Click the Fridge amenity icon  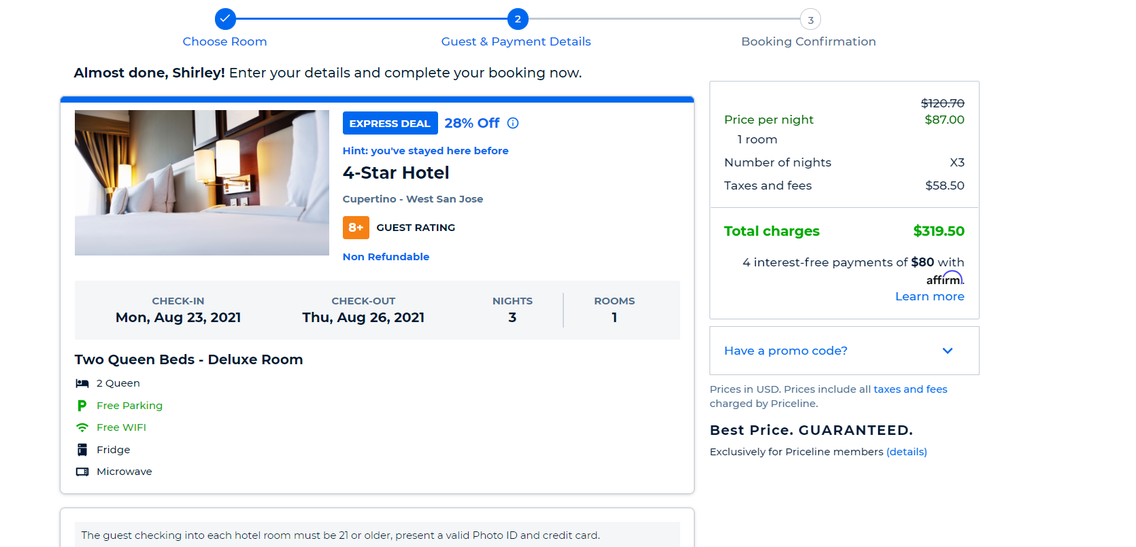coord(82,450)
